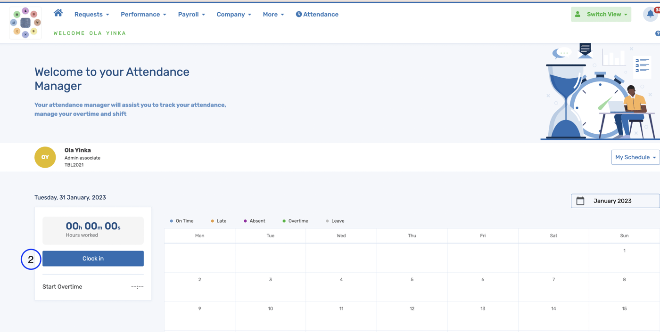
Task: Open the Performance dropdown menu
Action: (143, 15)
